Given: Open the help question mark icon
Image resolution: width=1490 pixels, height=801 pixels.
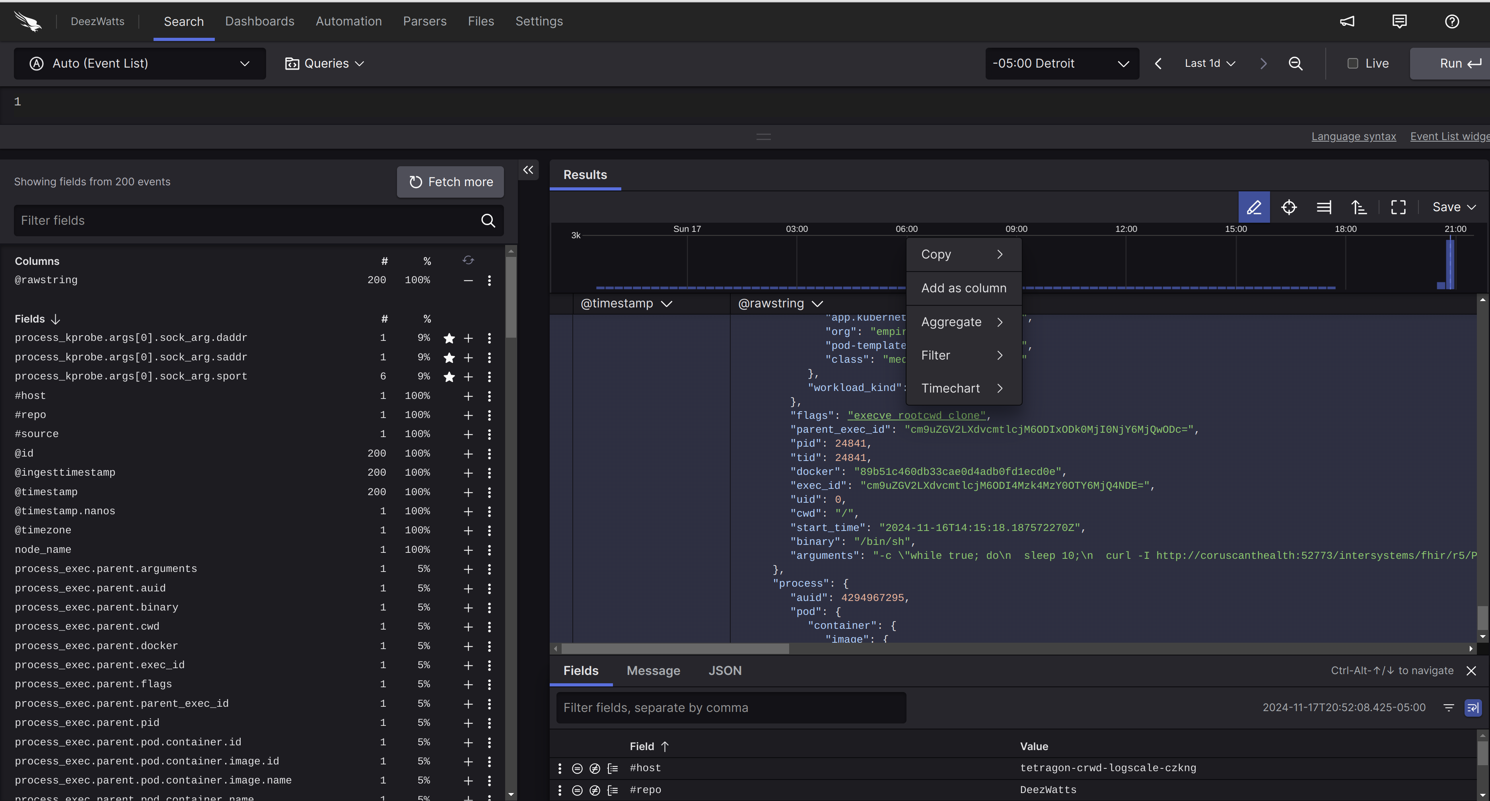Looking at the screenshot, I should click(x=1451, y=21).
